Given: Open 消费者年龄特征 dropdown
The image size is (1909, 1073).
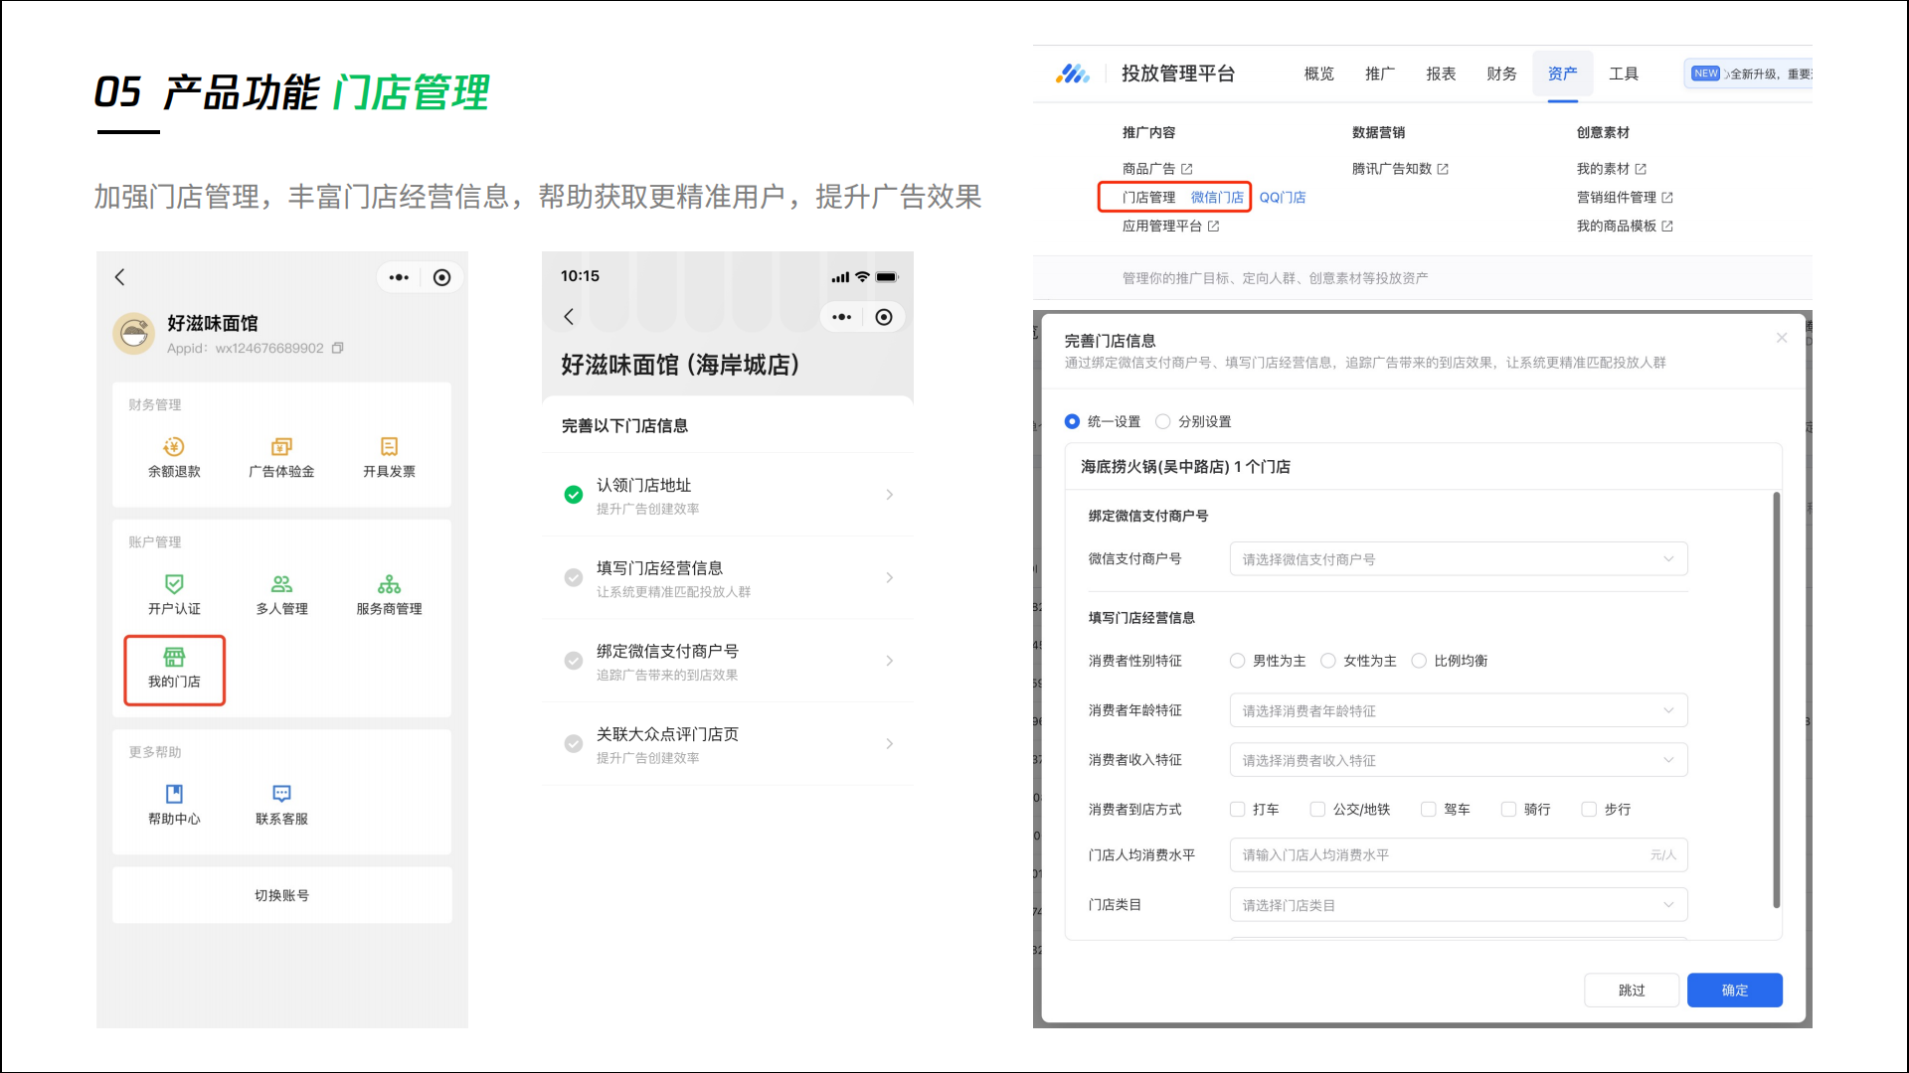Looking at the screenshot, I should click(x=1459, y=710).
